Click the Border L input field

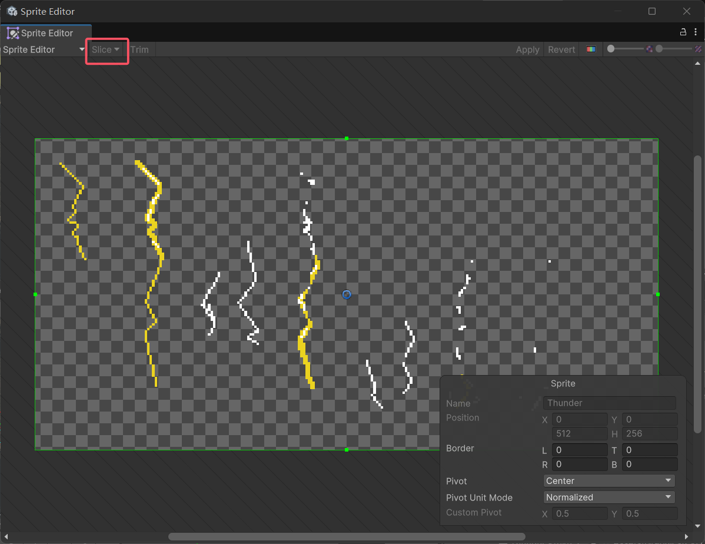tap(580, 450)
